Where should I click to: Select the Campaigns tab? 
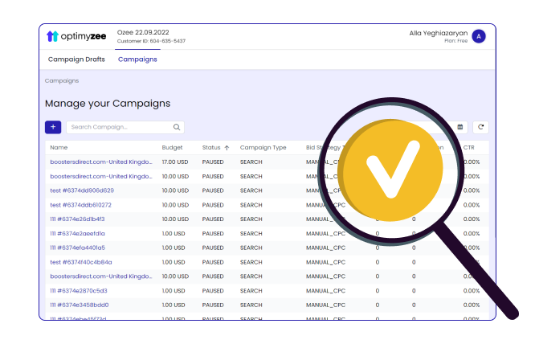137,59
